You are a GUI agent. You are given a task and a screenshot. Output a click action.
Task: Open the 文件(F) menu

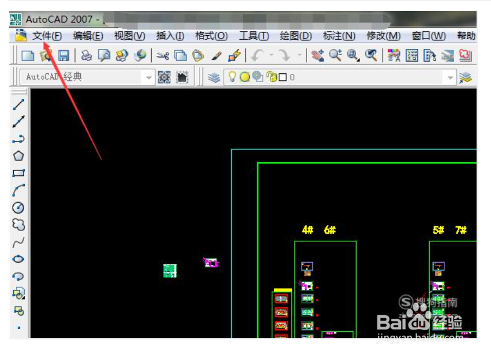pyautogui.click(x=47, y=36)
